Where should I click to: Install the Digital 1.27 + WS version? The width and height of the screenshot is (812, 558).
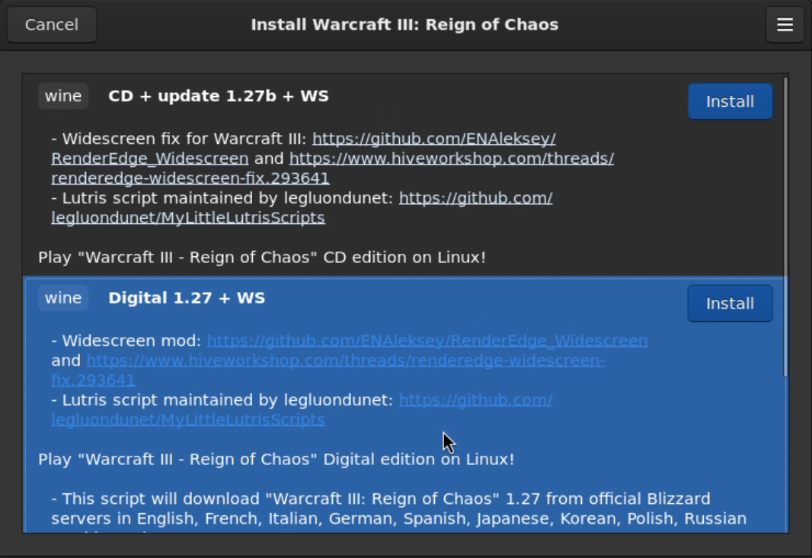pyautogui.click(x=730, y=303)
